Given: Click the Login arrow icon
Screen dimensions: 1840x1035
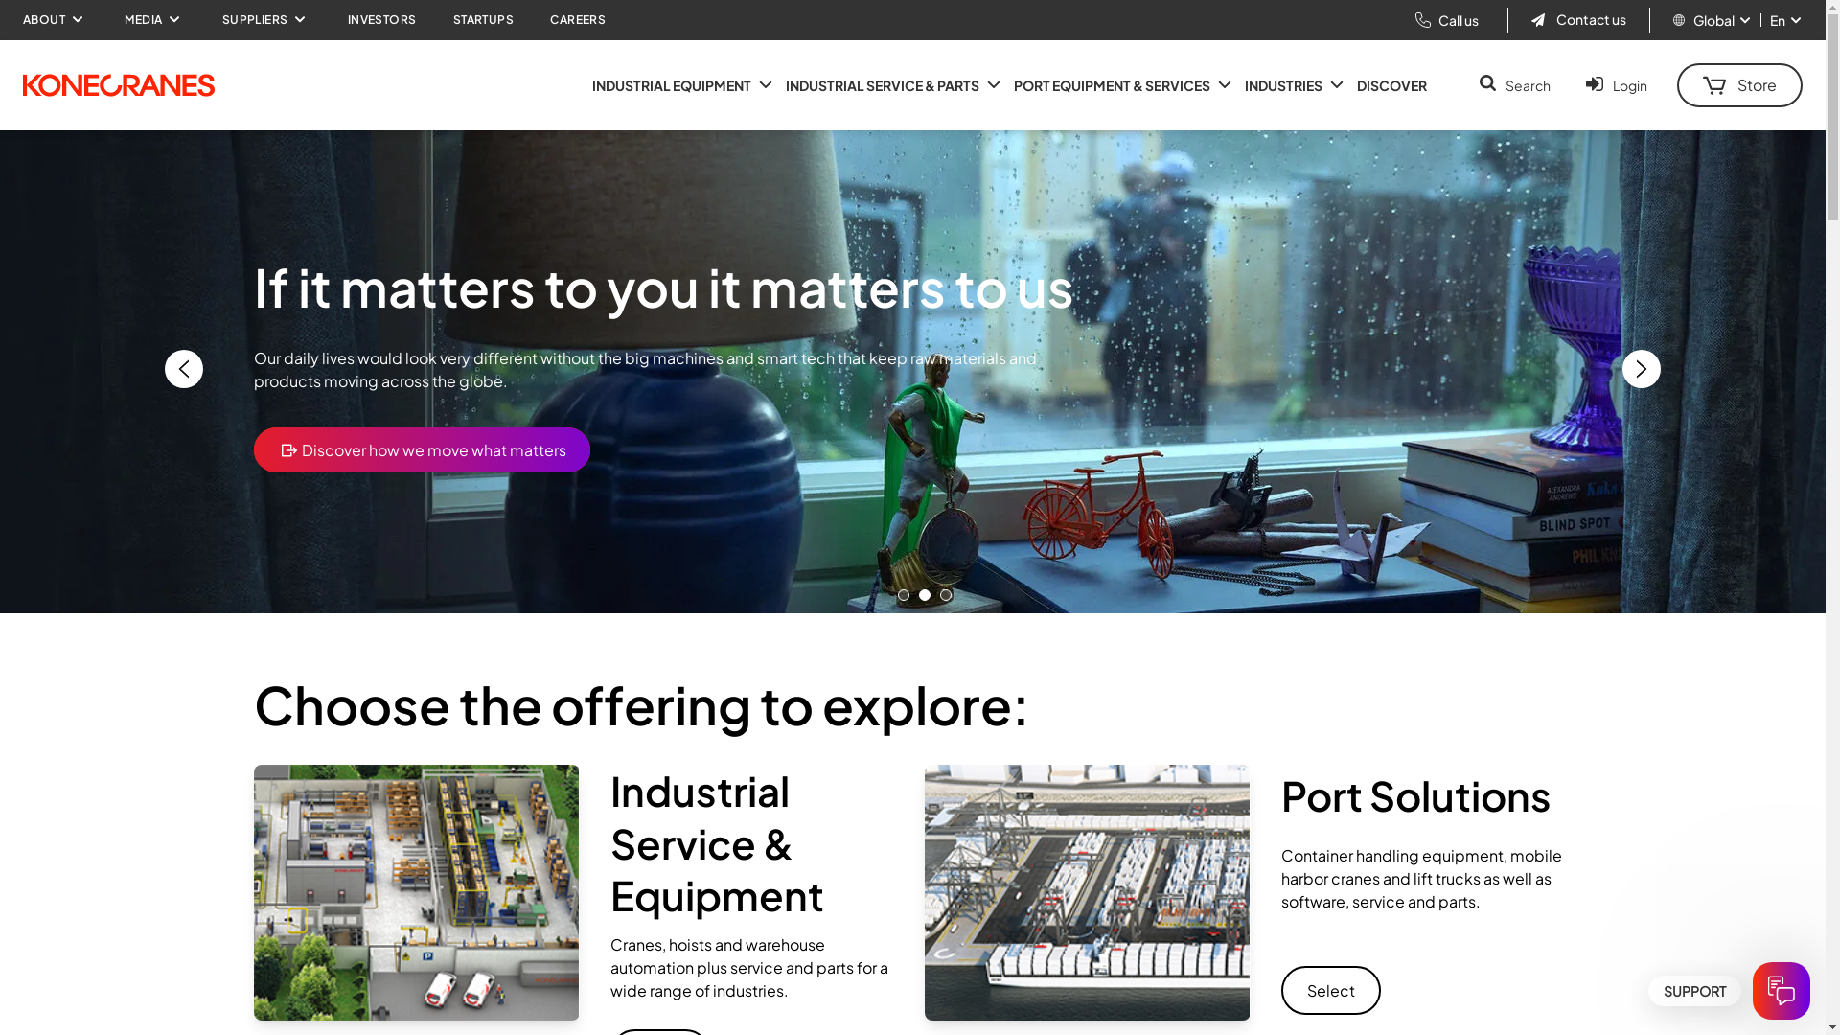Looking at the screenshot, I should coord(1595,84).
